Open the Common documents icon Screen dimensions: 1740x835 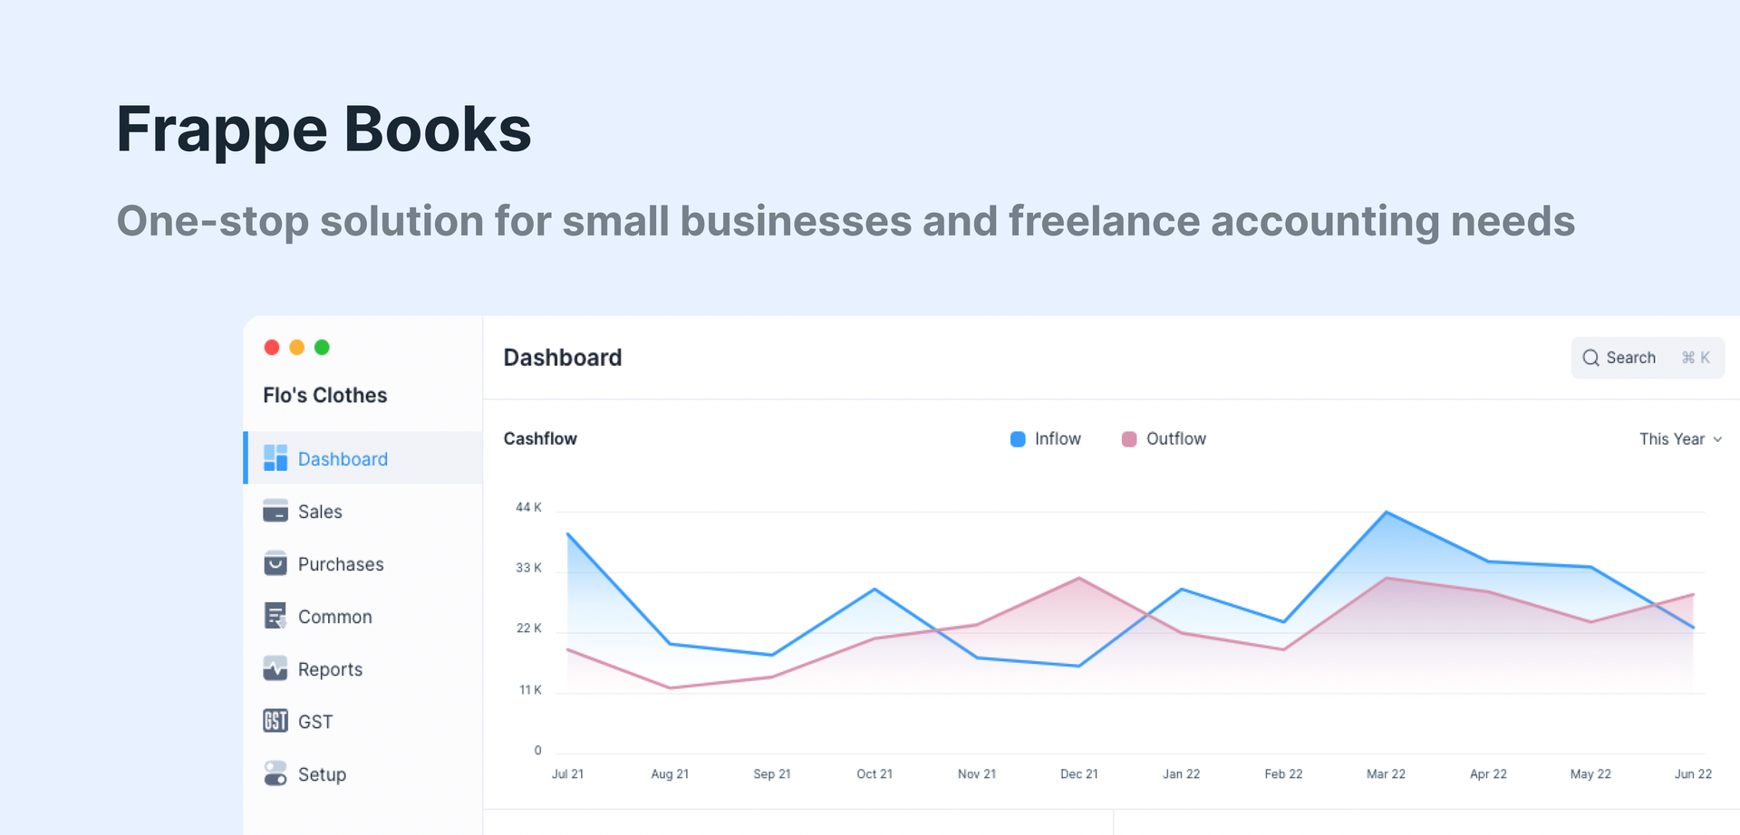(275, 616)
